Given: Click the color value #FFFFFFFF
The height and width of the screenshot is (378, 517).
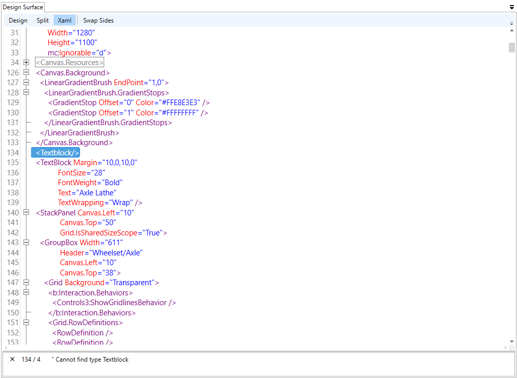Looking at the screenshot, I should [180, 113].
